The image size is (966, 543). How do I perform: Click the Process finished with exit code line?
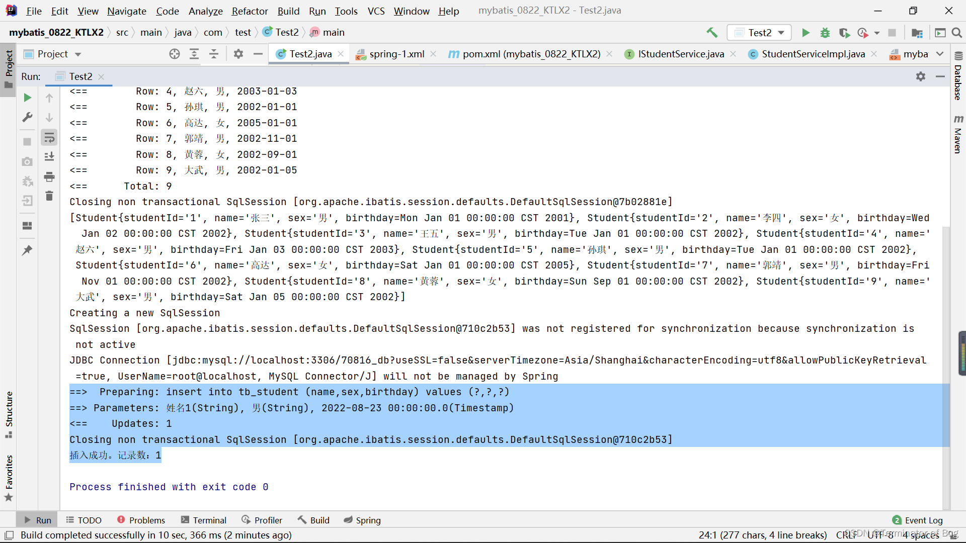(169, 487)
